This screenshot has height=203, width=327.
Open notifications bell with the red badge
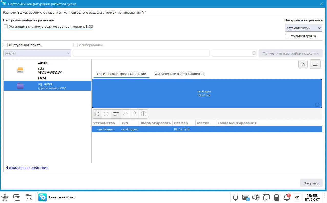(x=287, y=197)
